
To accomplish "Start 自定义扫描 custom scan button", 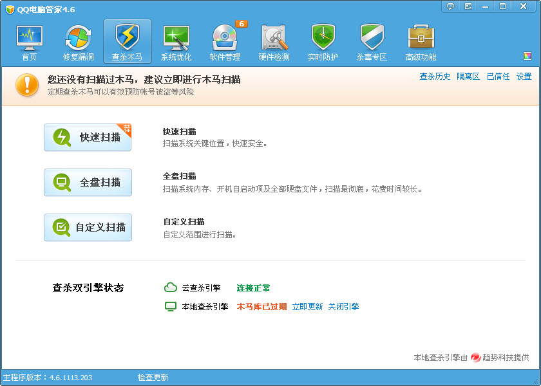I will coord(88,228).
